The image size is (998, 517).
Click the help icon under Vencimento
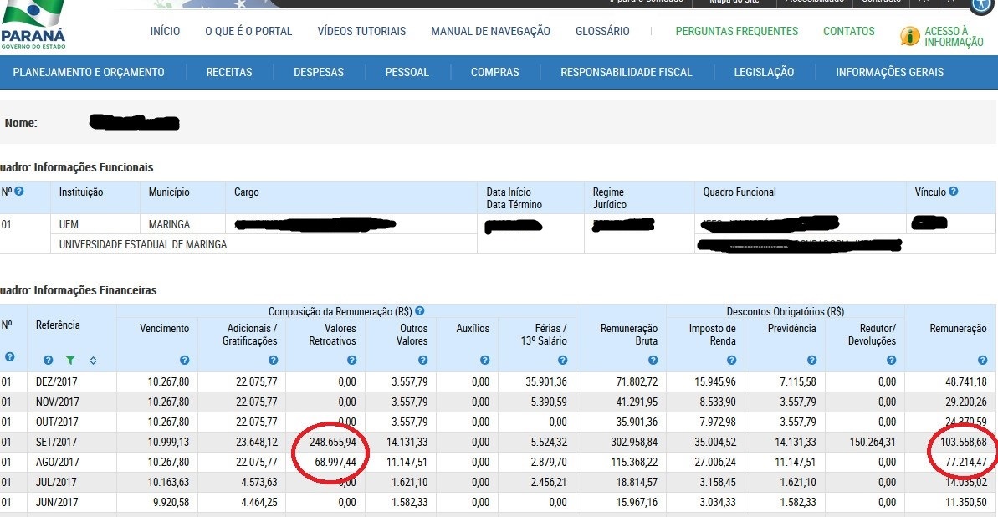tap(185, 361)
